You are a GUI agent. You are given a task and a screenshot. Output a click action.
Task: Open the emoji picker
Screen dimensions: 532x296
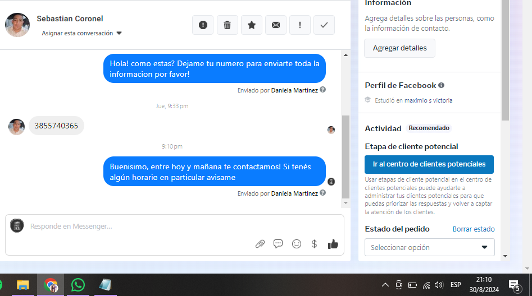pyautogui.click(x=297, y=244)
